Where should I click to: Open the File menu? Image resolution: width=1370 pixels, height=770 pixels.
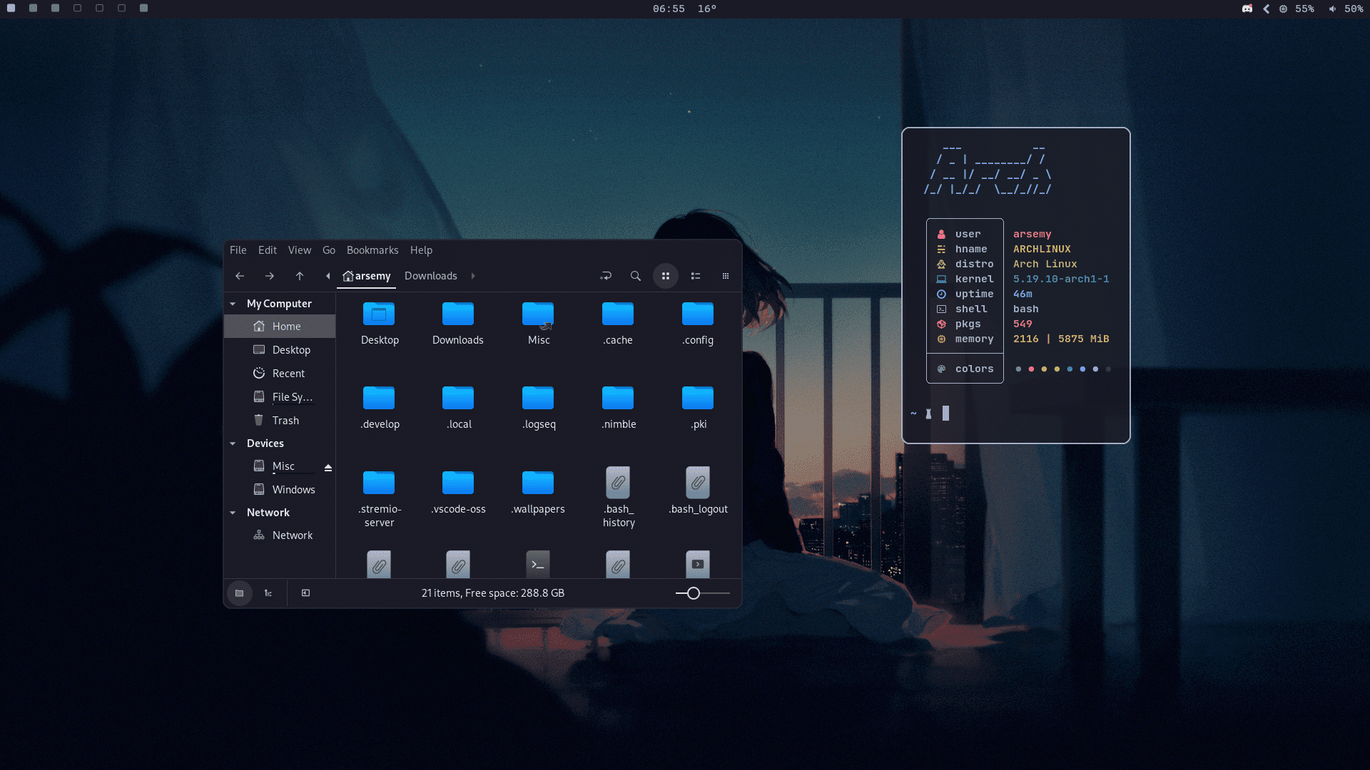coord(238,250)
